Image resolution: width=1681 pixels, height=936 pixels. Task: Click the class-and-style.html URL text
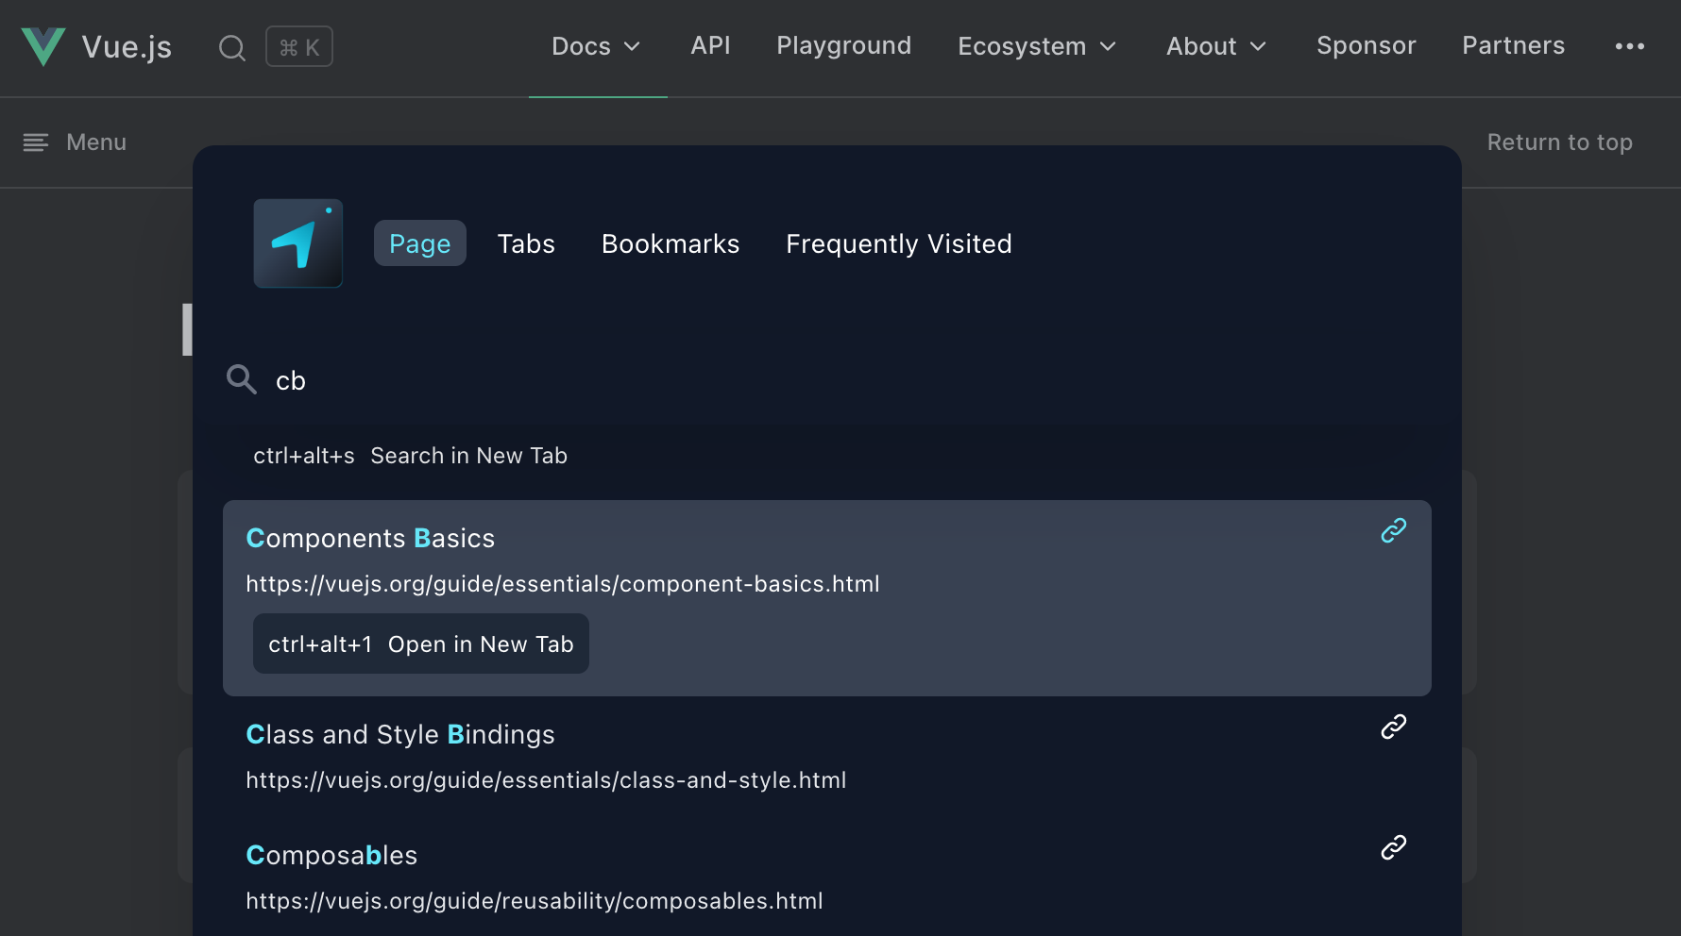546,780
